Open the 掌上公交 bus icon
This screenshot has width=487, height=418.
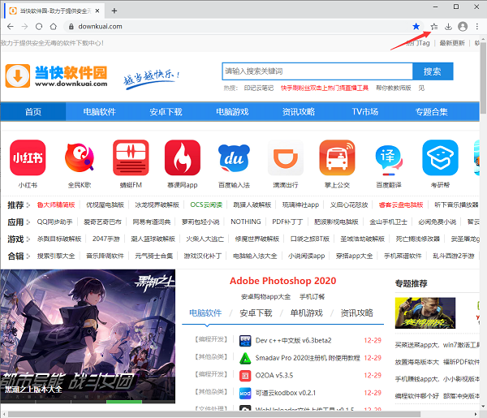(x=337, y=157)
